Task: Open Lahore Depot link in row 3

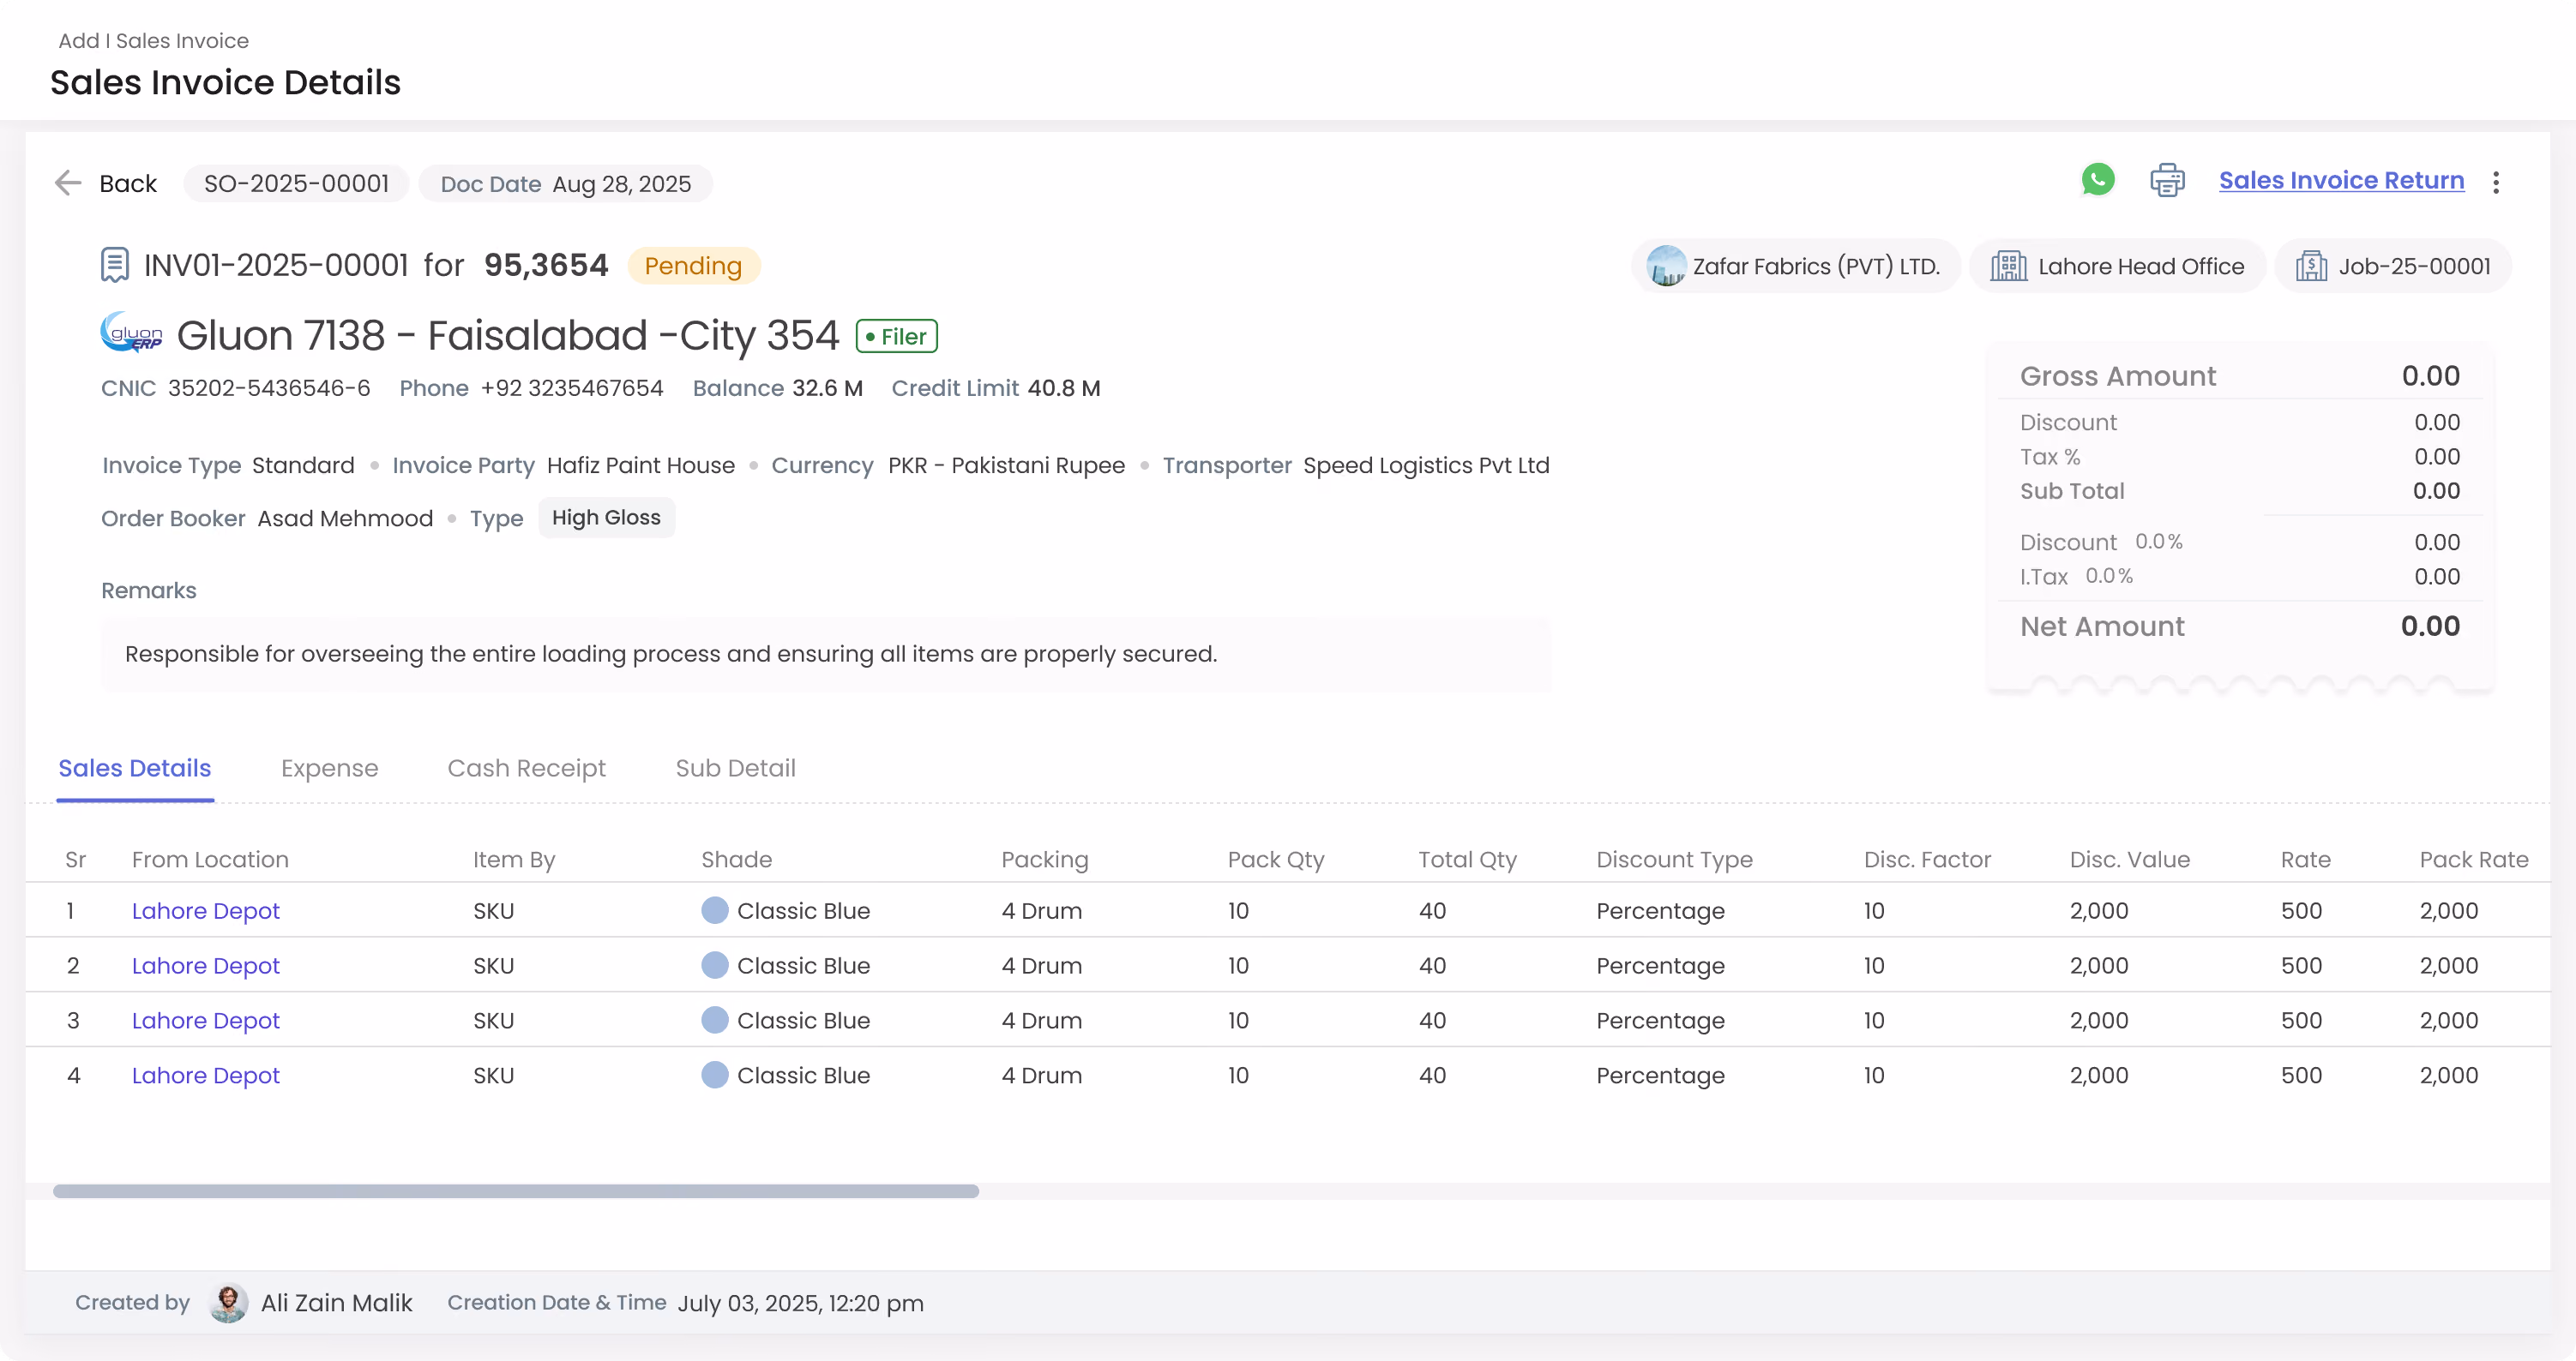Action: (x=205, y=1020)
